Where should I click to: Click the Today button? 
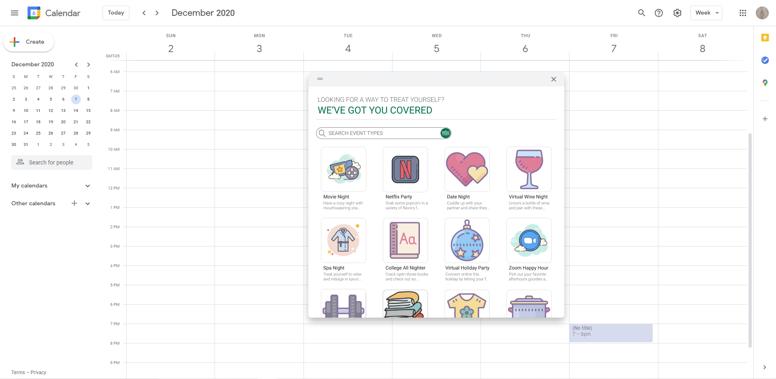click(116, 13)
